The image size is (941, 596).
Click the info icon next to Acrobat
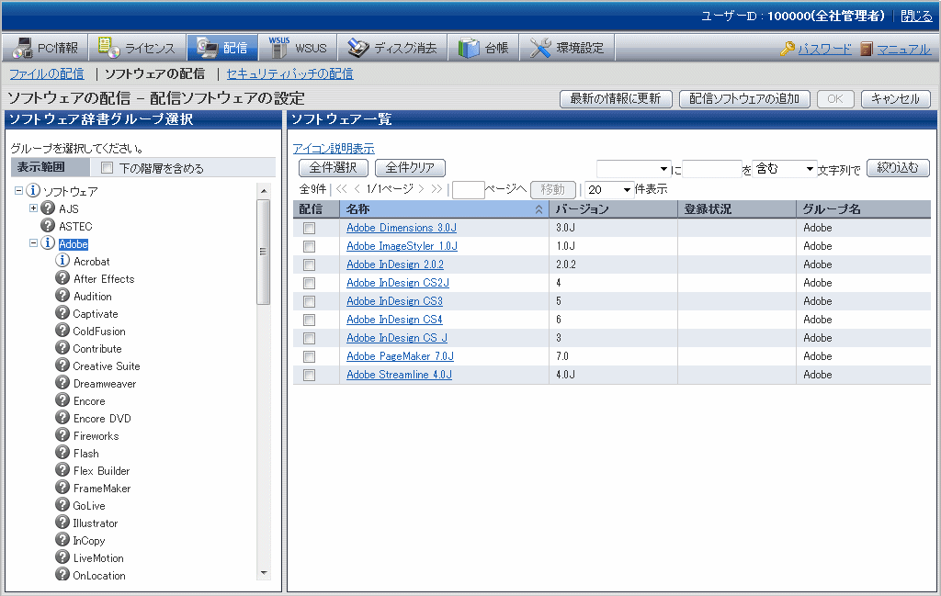[x=62, y=260]
